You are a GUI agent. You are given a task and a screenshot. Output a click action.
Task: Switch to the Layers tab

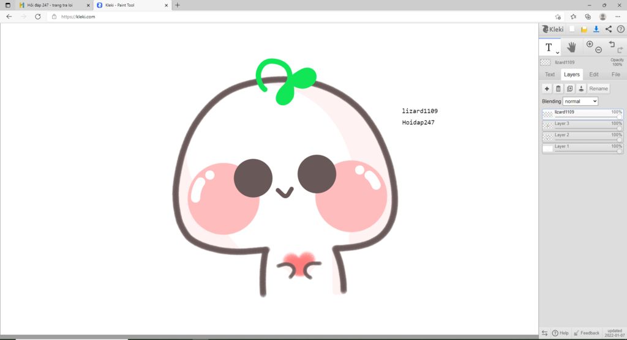(571, 75)
